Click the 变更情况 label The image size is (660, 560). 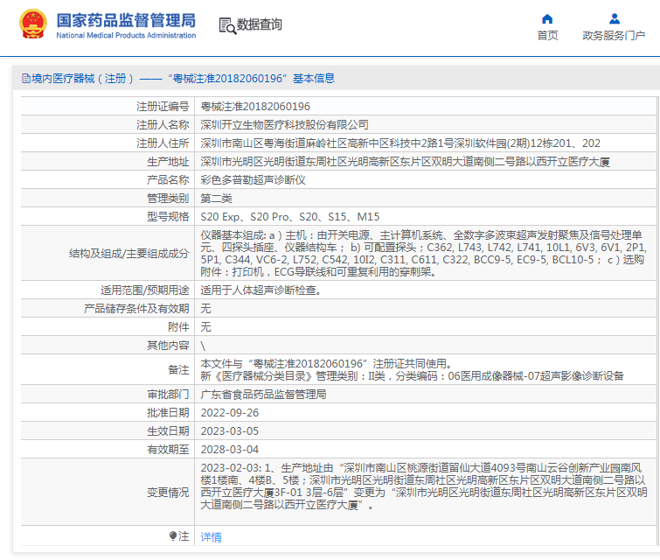coord(168,493)
